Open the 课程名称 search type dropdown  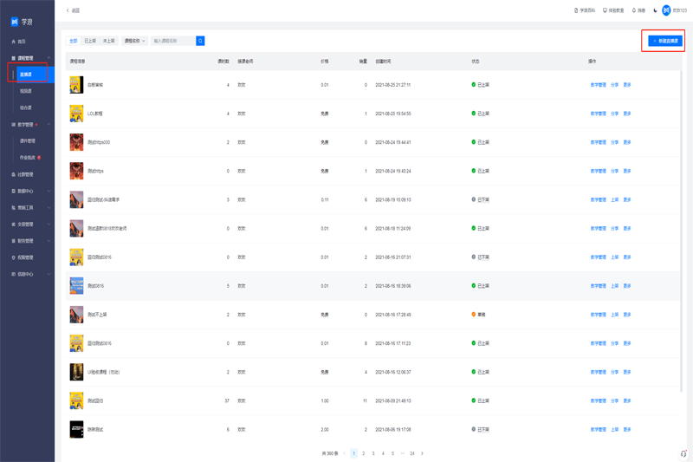[x=134, y=41]
